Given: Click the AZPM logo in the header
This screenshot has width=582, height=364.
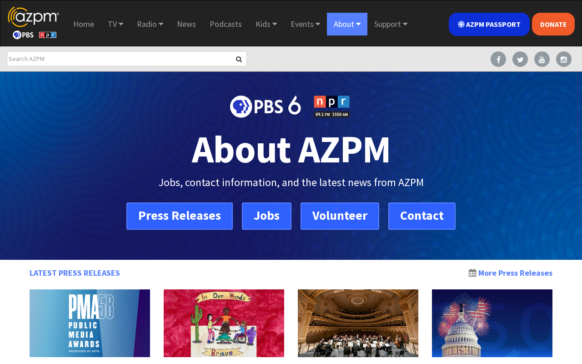Looking at the screenshot, I should click(33, 23).
